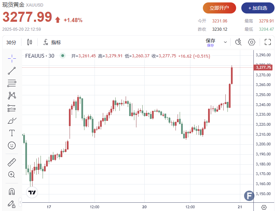Click the 3,277.75 current price label
The image size is (278, 211).
pos(263,67)
